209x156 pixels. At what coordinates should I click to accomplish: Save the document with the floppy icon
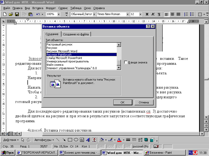pyautogui.click(x=17, y=14)
